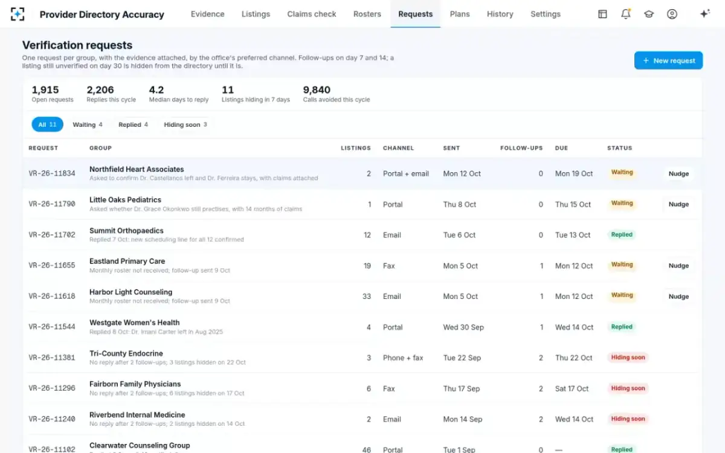725x453 pixels.
Task: Click the SENT column header
Action: click(451, 148)
